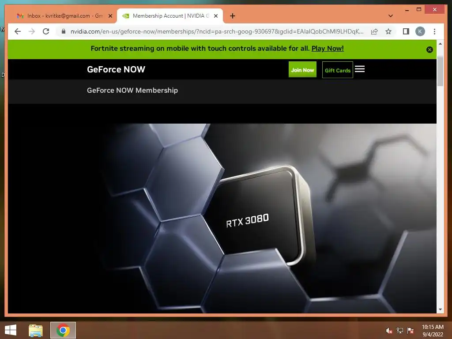Viewport: 452px width, 339px height.
Task: Click the page vertical scrollbar thumb
Action: 440,71
